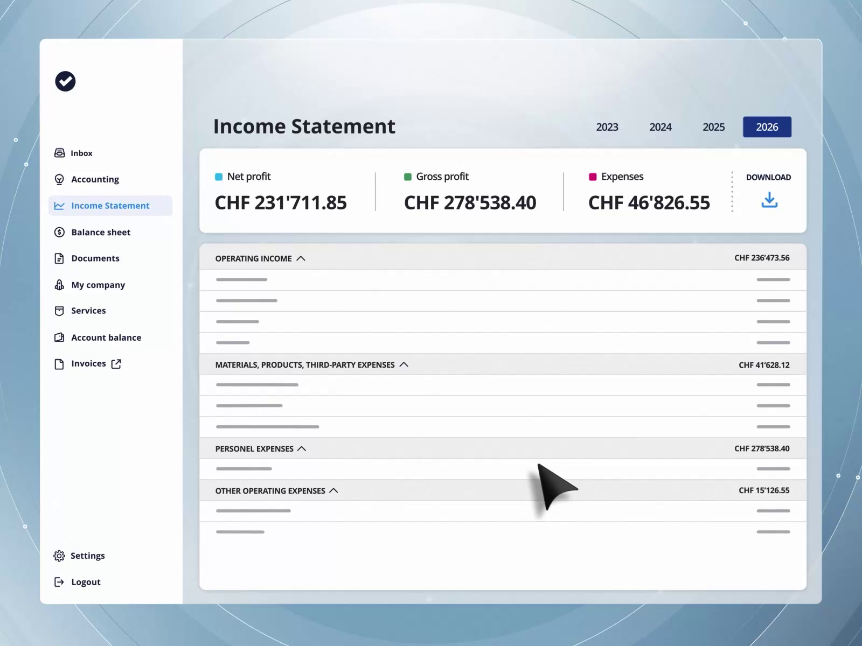Screen dimensions: 862x646
Task: Click the Invoices page icon
Action: click(59, 364)
